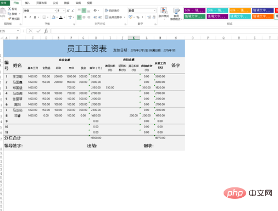The image size is (278, 211).
Task: Click the Select All corner triangle
Action: (x=2, y=38)
